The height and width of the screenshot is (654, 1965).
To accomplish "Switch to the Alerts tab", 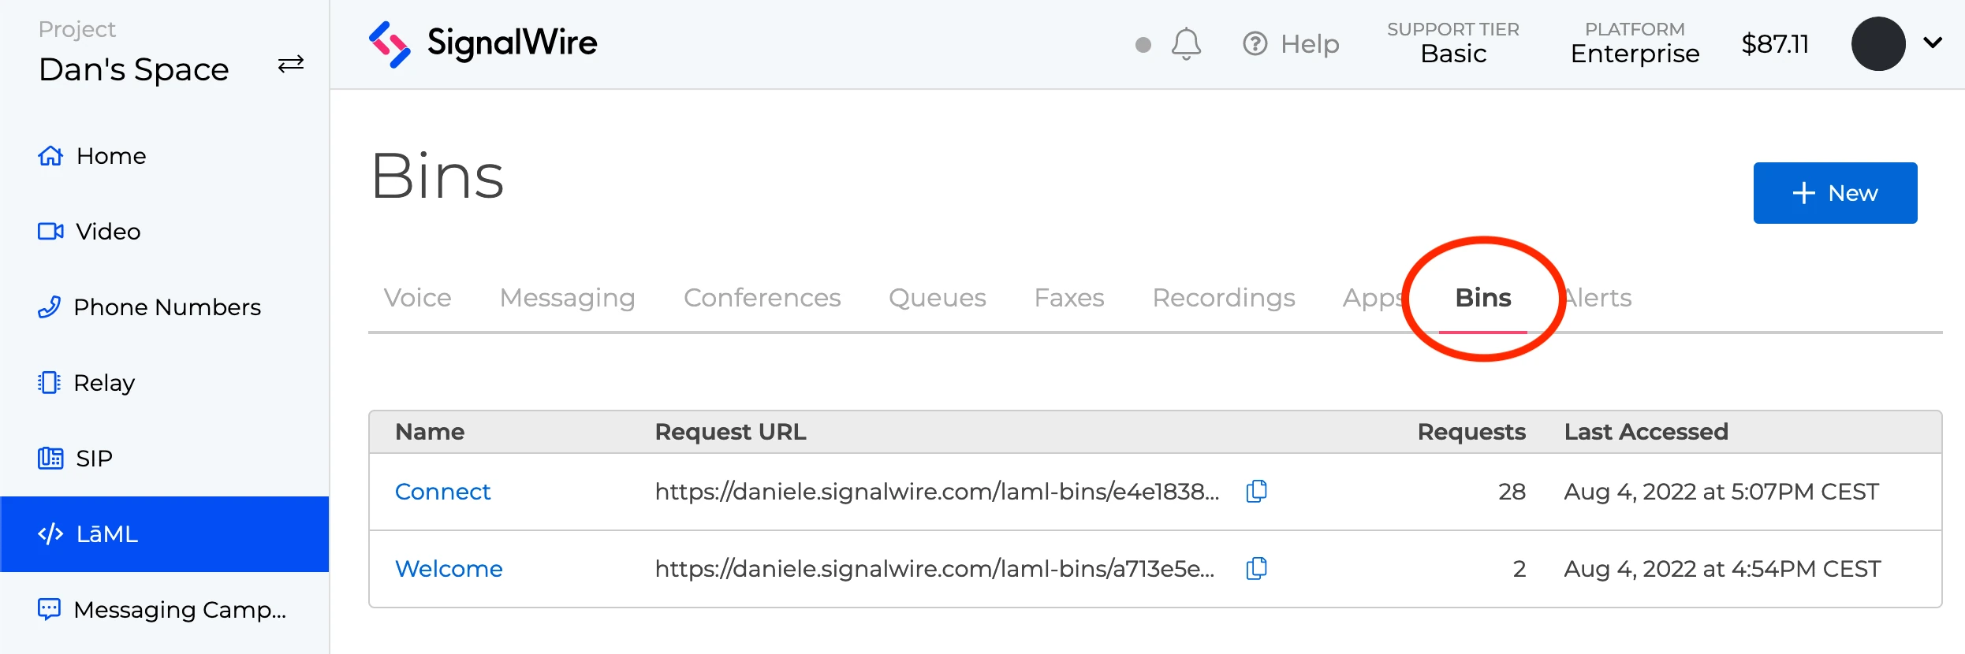I will (1597, 298).
